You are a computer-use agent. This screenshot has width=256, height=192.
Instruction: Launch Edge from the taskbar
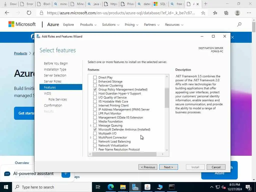coord(110,187)
